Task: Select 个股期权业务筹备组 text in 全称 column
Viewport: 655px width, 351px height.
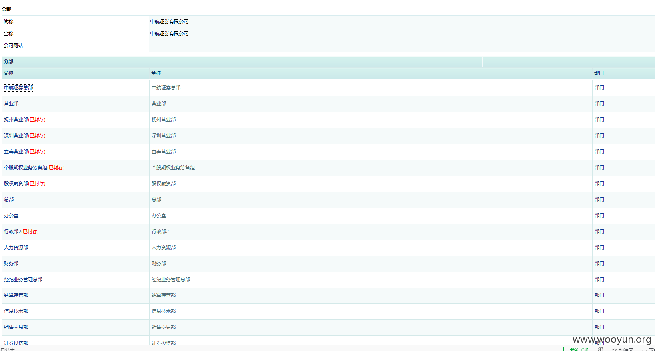Action: click(173, 168)
